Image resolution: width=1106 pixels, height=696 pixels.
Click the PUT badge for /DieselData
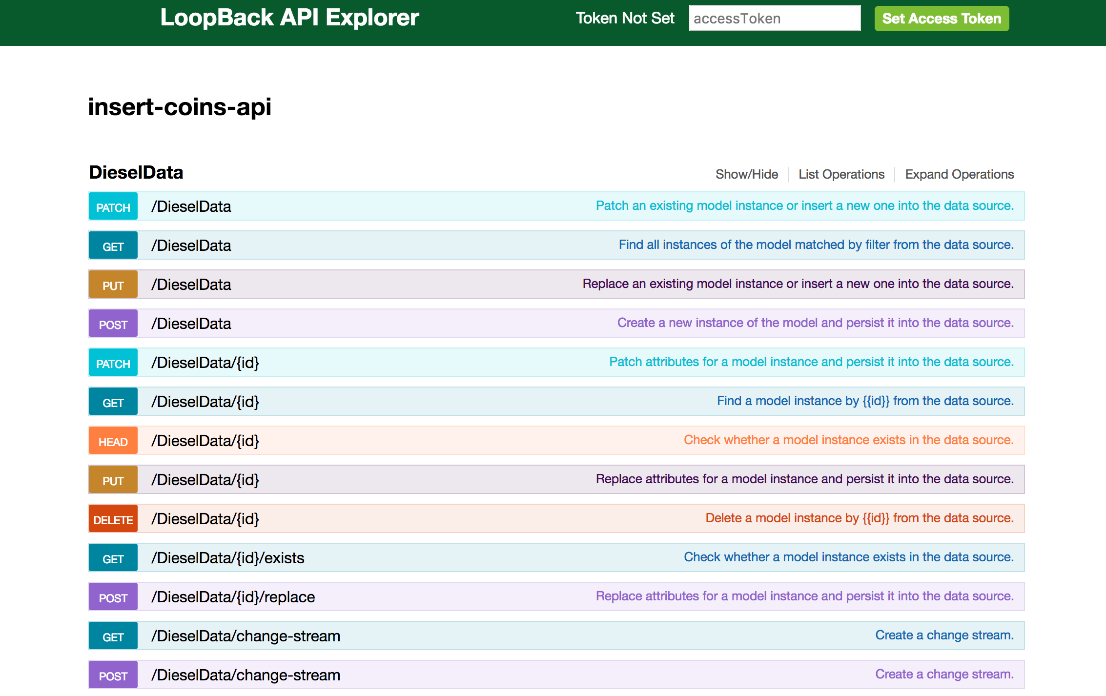tap(113, 285)
